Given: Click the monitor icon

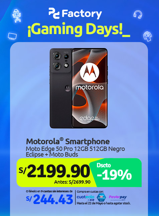Looking at the screenshot, I should click(x=12, y=36).
